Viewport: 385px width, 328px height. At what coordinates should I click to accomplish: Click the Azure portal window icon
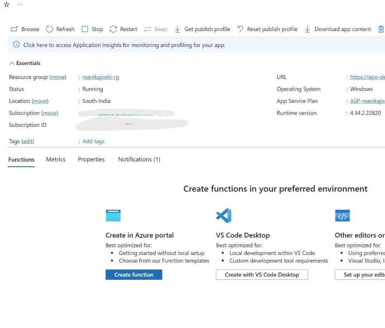pos(113,216)
